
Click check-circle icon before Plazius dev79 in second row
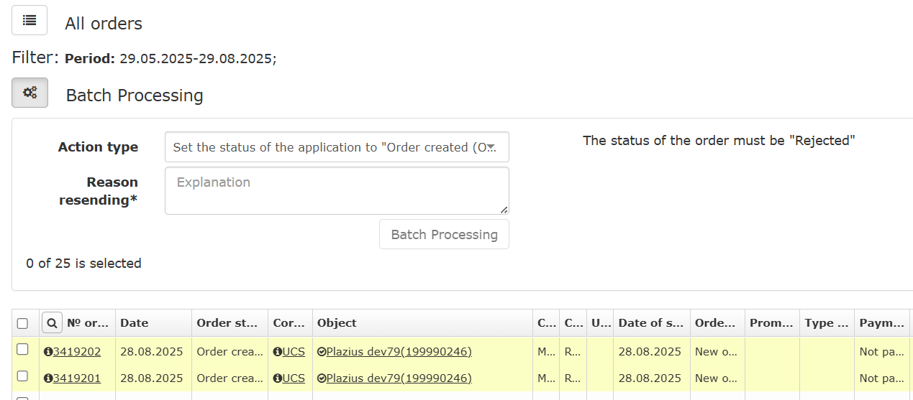pos(322,378)
